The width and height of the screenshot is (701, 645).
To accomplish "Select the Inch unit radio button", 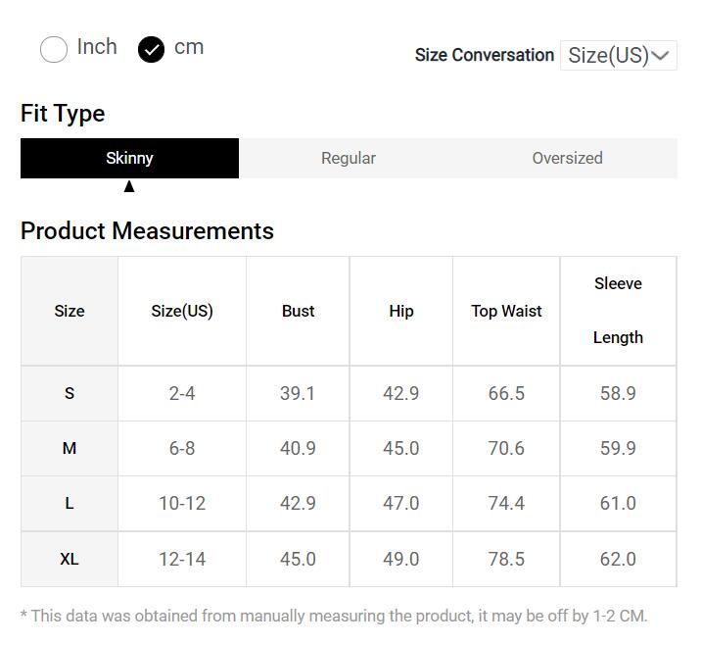I will [x=54, y=49].
